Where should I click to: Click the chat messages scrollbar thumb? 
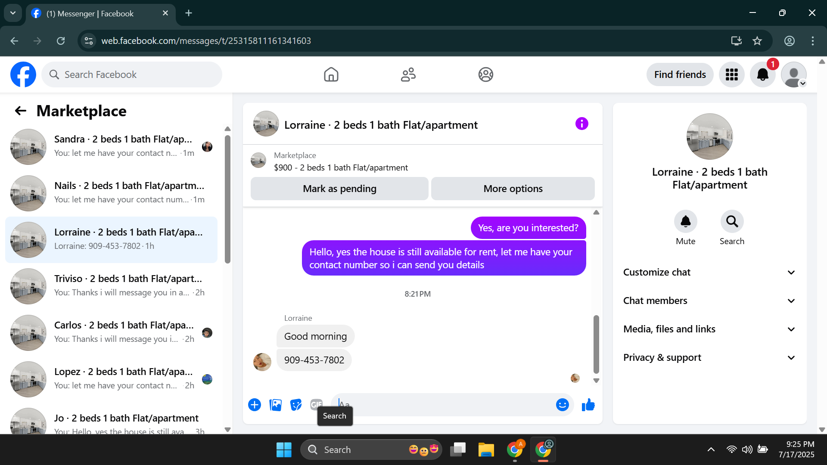[x=596, y=344]
